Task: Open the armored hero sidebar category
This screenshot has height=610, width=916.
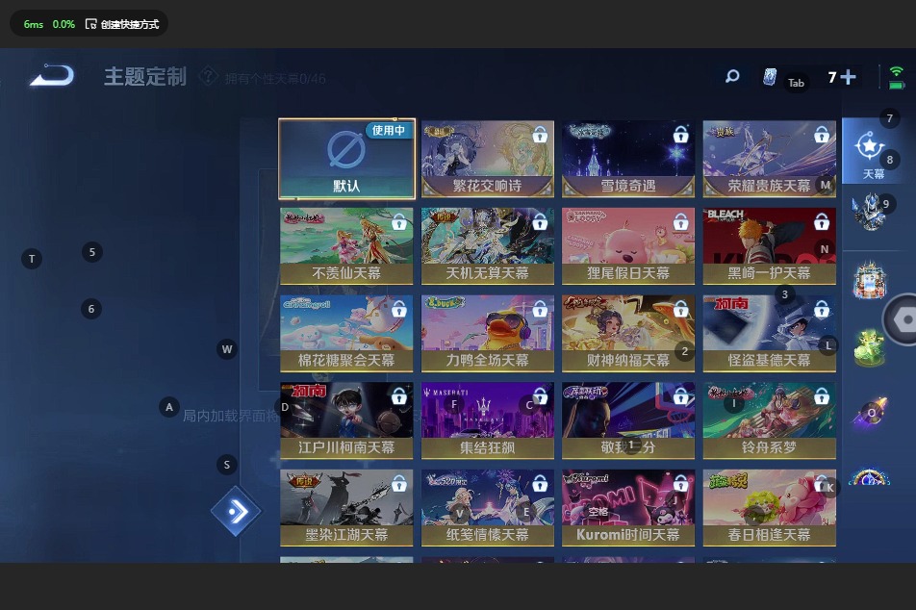Action: click(869, 213)
